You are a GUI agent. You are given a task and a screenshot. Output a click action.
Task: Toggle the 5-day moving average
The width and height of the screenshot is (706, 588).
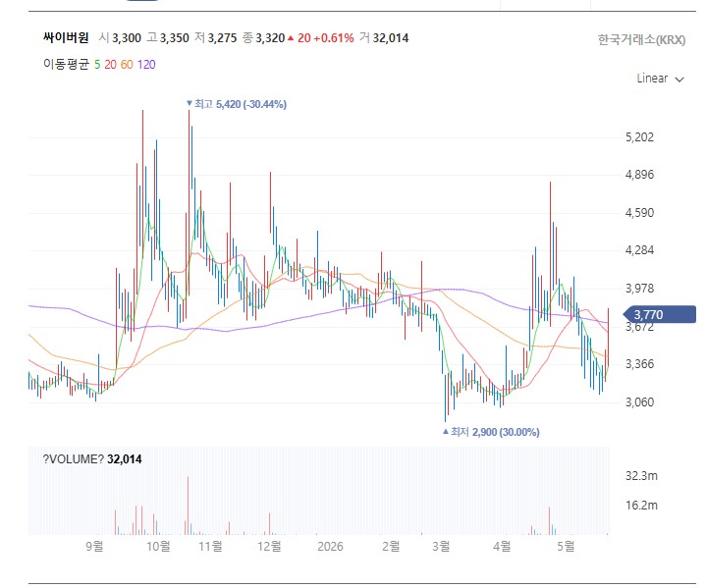(97, 65)
